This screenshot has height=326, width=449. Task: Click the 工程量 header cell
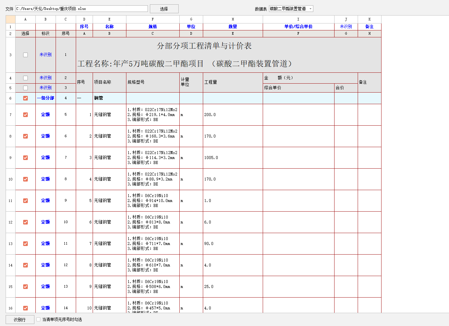pyautogui.click(x=233, y=82)
